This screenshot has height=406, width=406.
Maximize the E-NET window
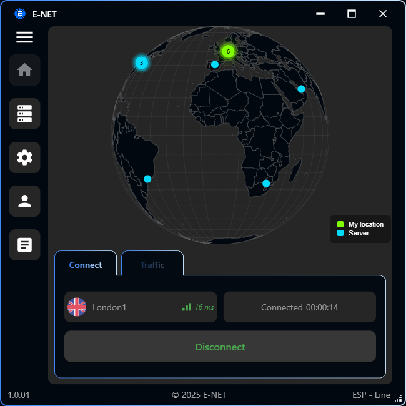coord(352,14)
